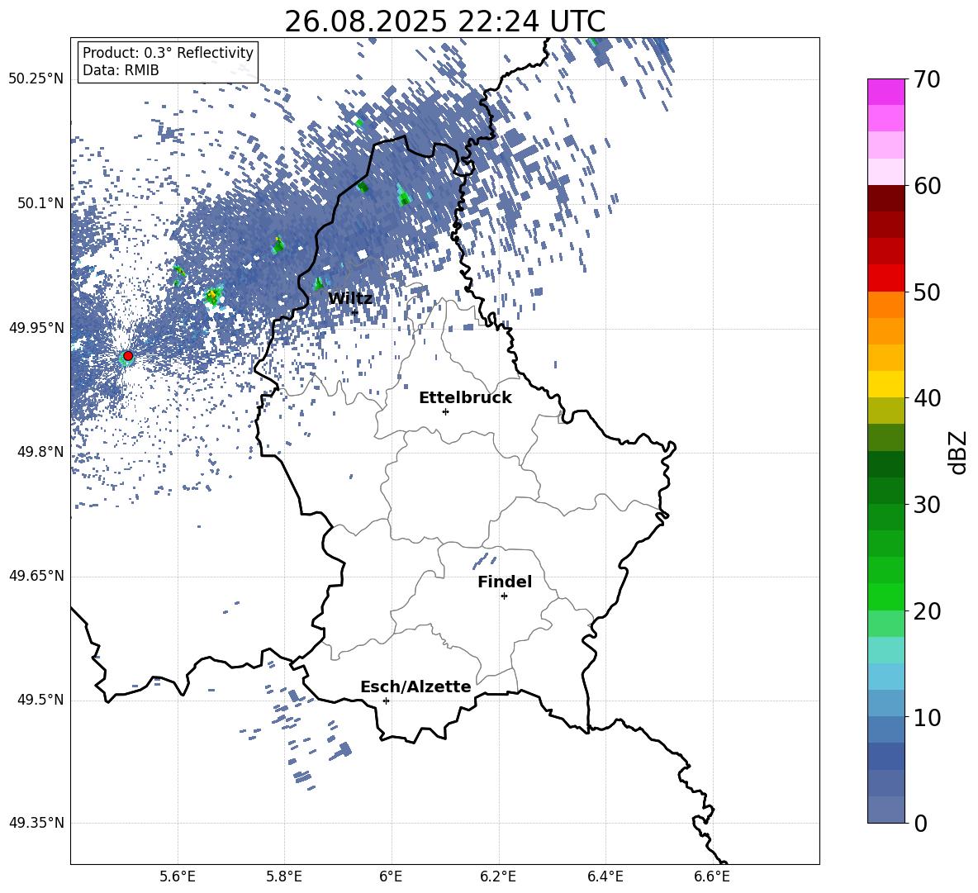Screen dimensions: 978x893
Task: Click the dBZ colorbar axis label
Action: pos(959,452)
